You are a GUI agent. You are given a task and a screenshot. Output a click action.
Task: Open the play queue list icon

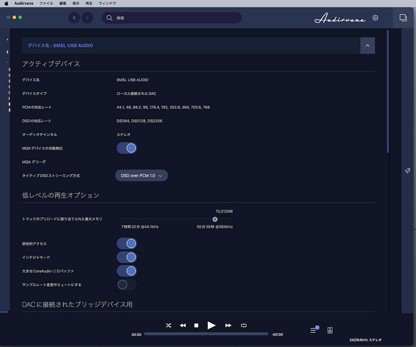pos(313,330)
